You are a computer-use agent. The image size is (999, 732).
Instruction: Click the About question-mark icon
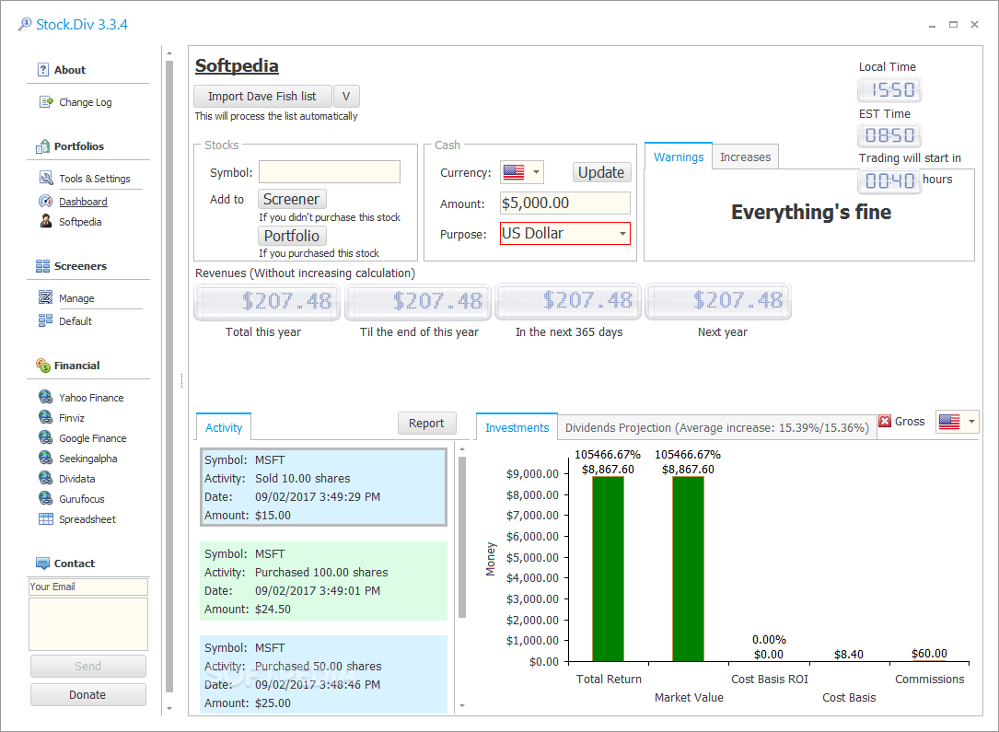click(42, 70)
